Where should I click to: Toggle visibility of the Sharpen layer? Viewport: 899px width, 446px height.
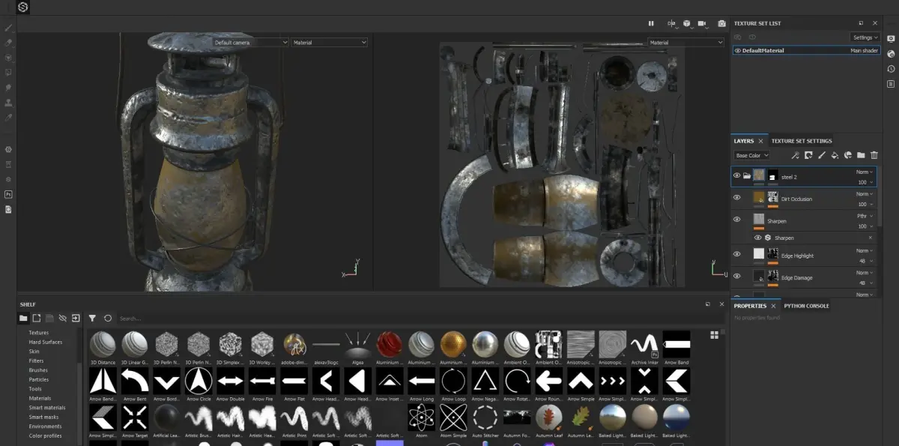click(x=736, y=220)
